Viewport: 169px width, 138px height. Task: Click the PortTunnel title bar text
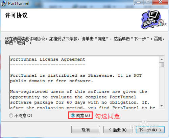pos(19,3)
